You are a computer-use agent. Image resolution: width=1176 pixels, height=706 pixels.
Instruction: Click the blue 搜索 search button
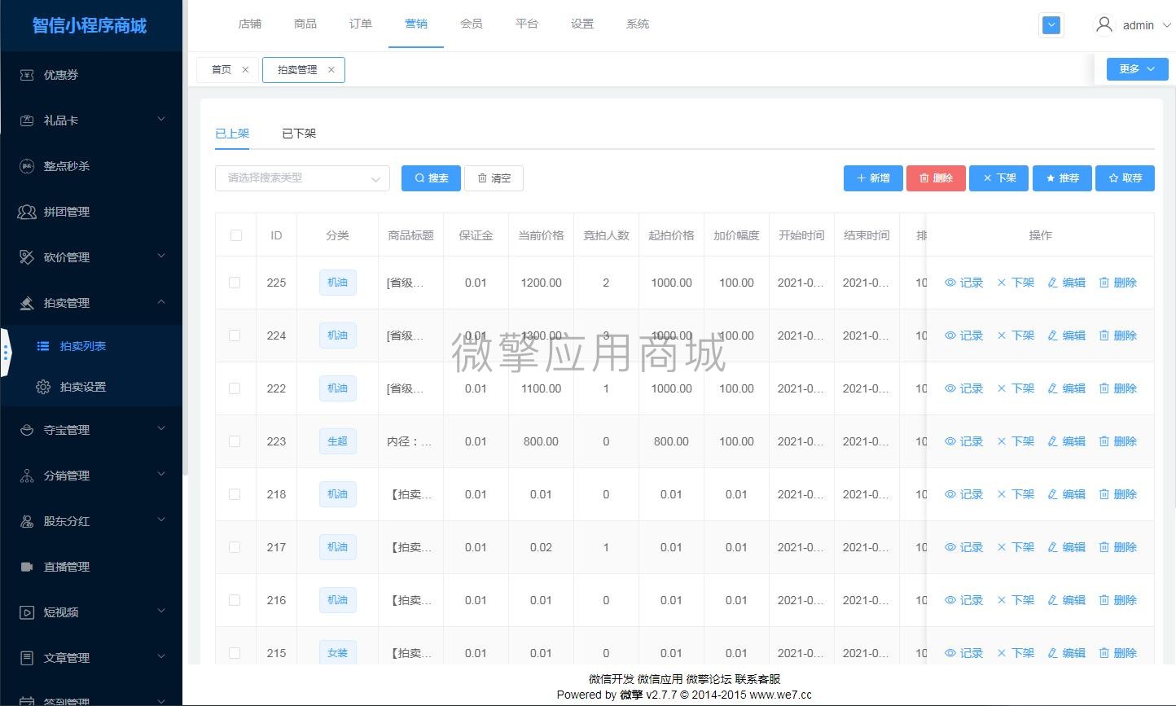pyautogui.click(x=431, y=178)
